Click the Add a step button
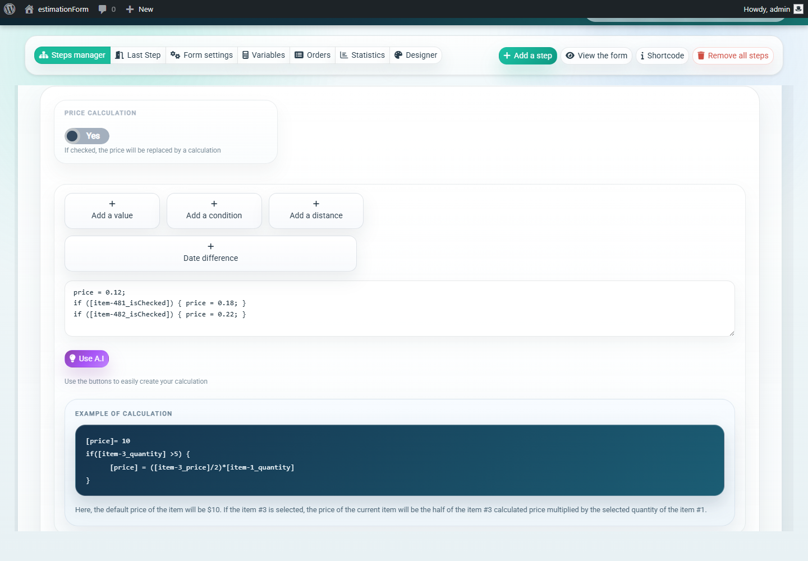808x561 pixels. pos(528,56)
